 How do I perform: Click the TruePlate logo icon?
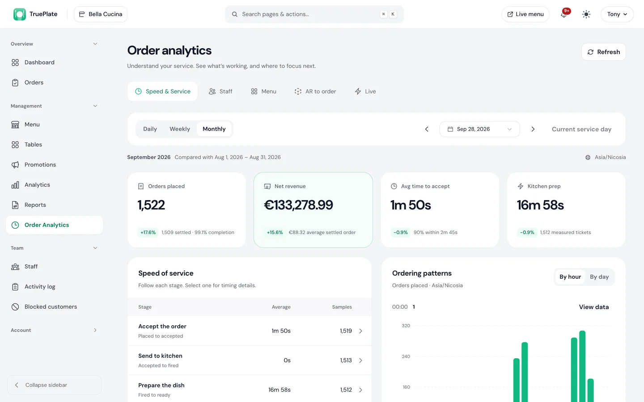pos(20,14)
